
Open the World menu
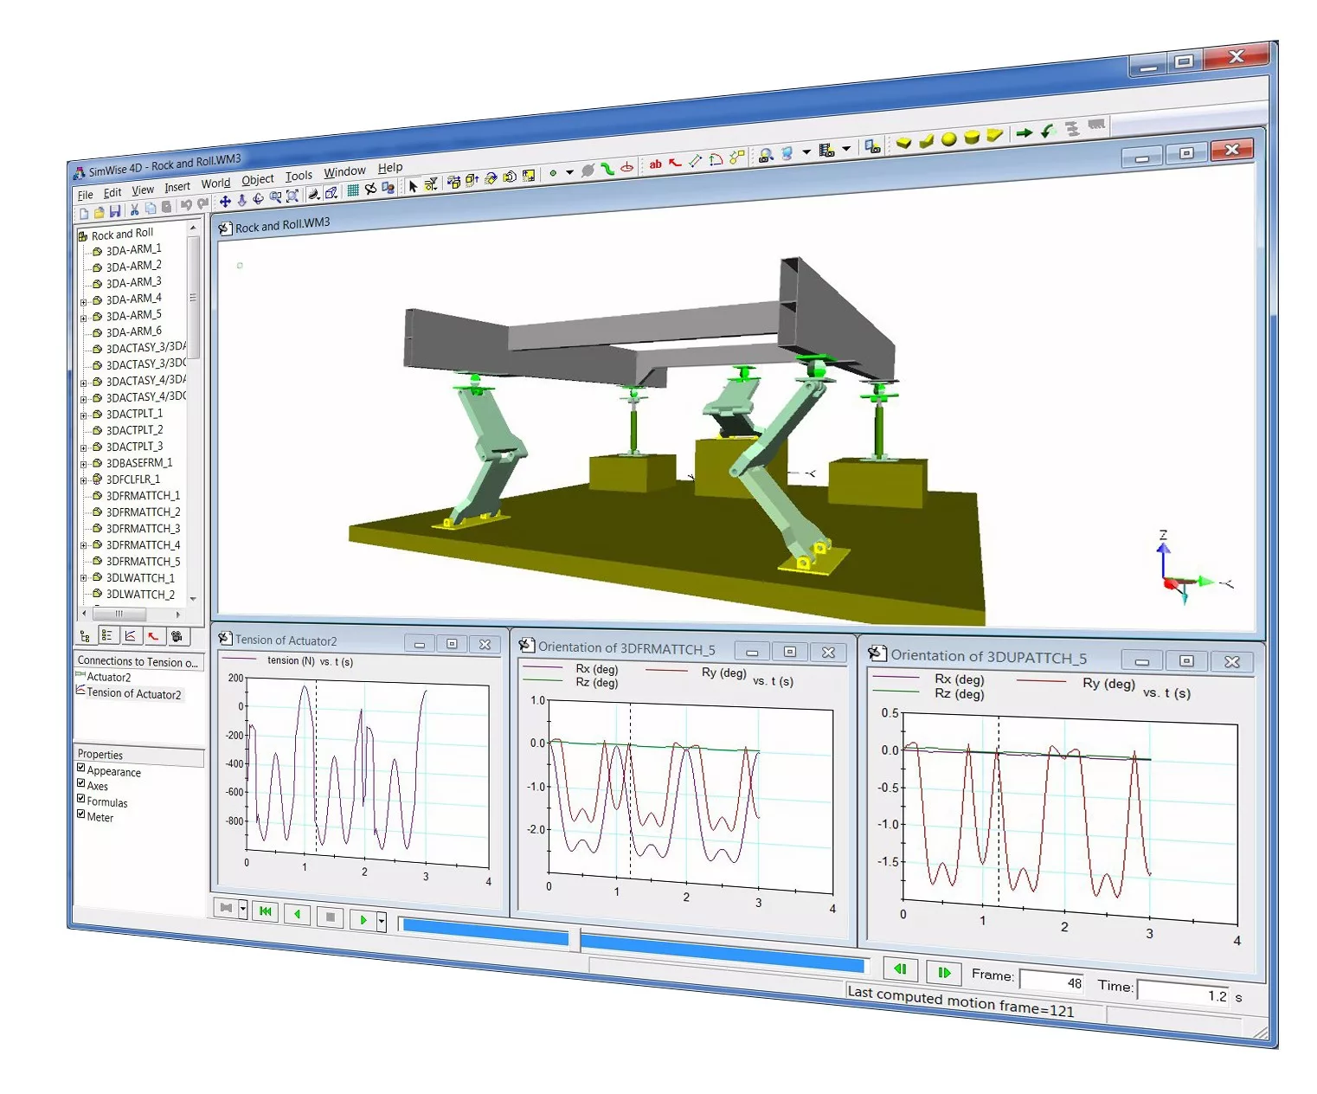[215, 183]
